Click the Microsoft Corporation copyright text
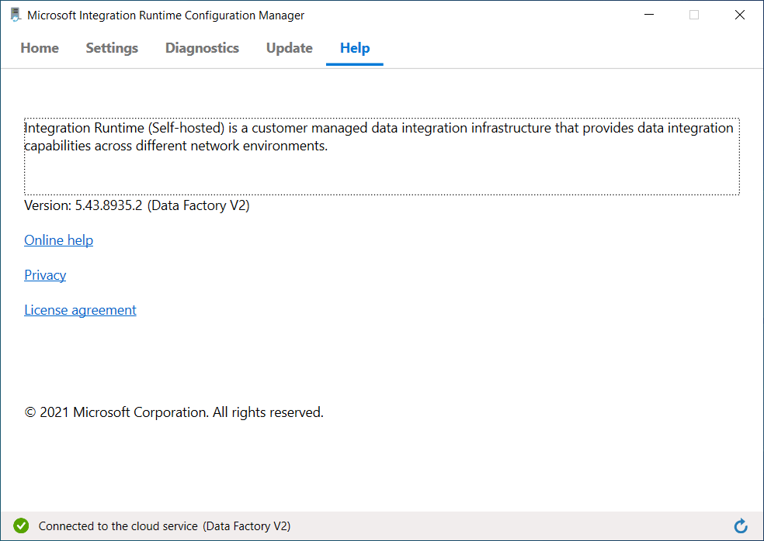The width and height of the screenshot is (764, 541). [174, 412]
